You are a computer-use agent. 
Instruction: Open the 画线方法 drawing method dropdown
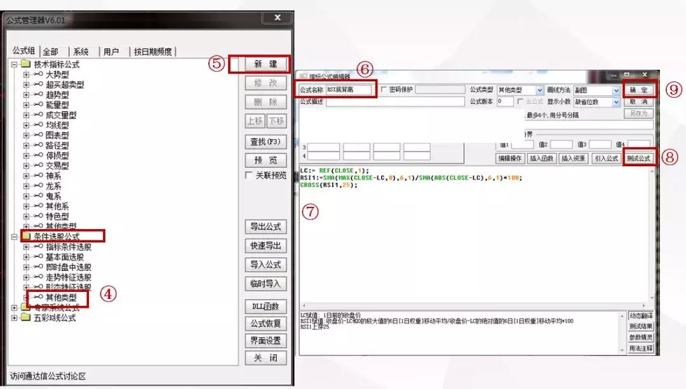617,89
